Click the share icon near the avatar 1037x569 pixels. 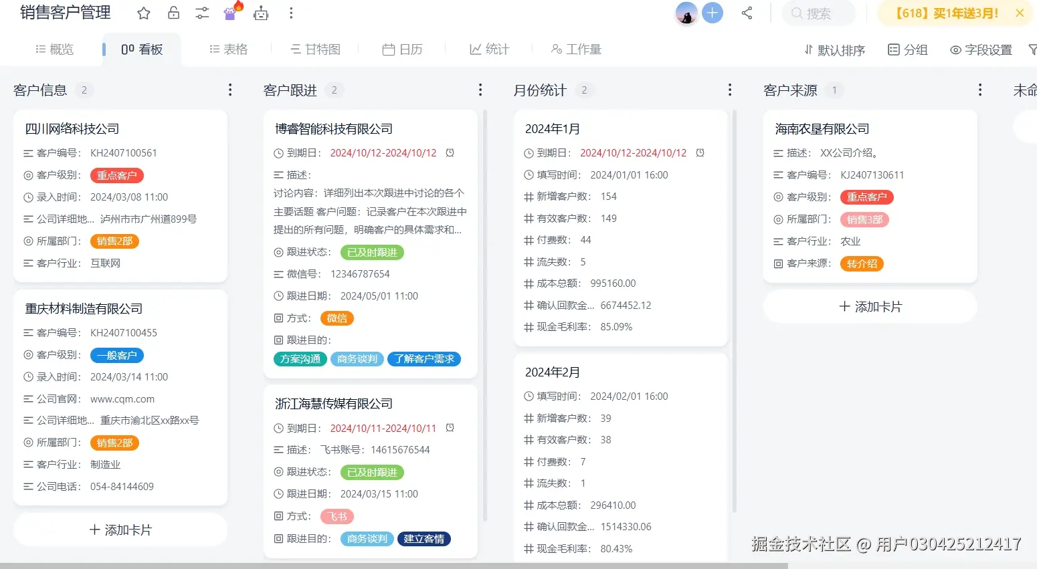point(747,13)
